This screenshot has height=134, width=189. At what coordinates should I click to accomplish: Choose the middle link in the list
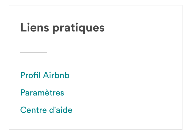coord(42,93)
